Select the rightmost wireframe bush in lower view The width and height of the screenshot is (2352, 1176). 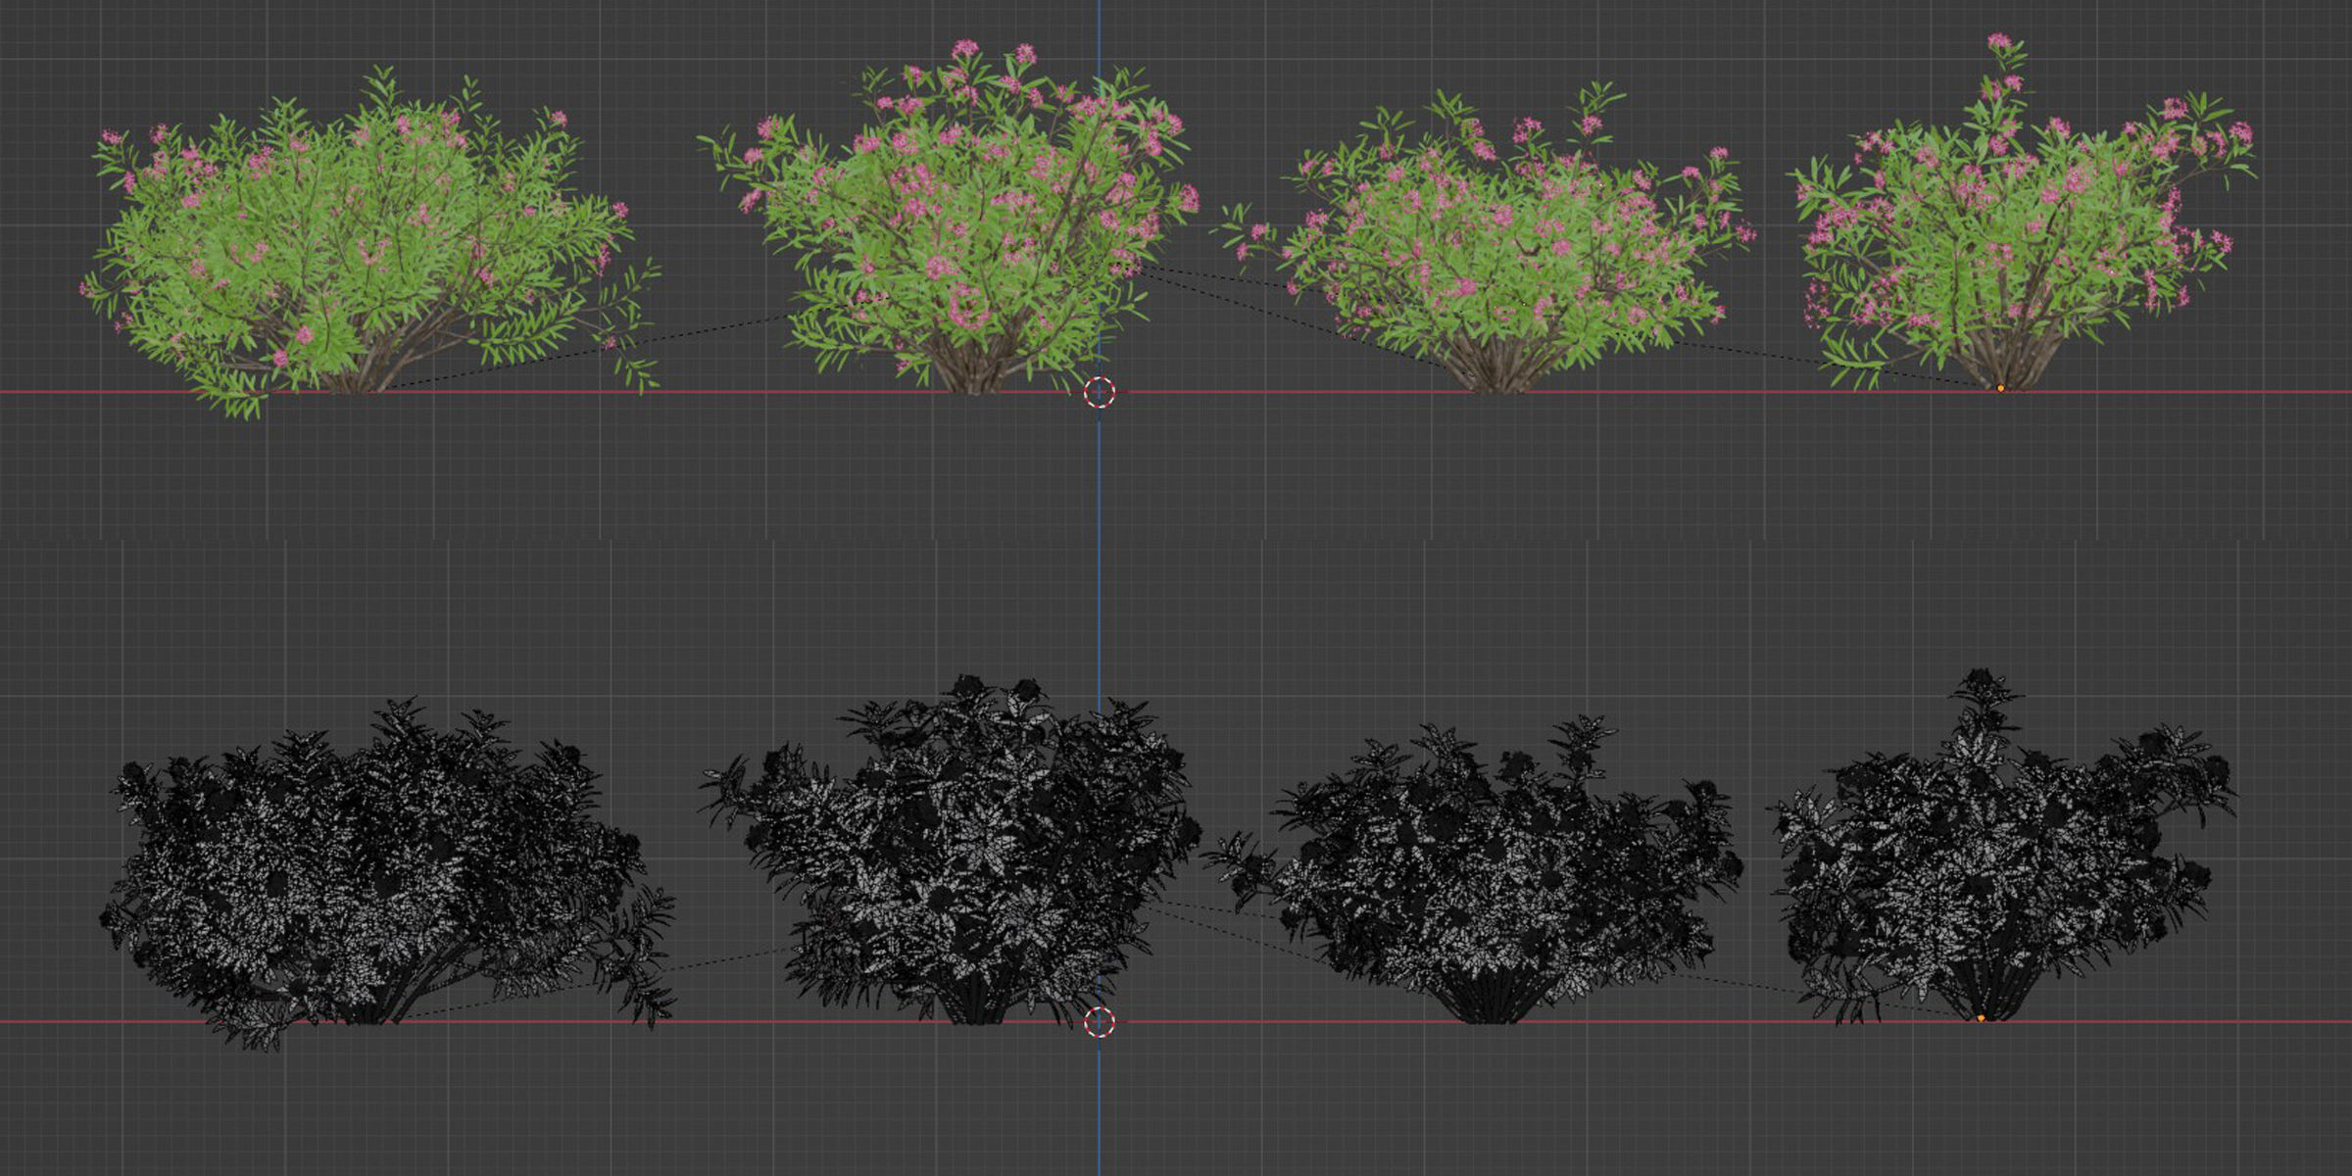point(2002,847)
